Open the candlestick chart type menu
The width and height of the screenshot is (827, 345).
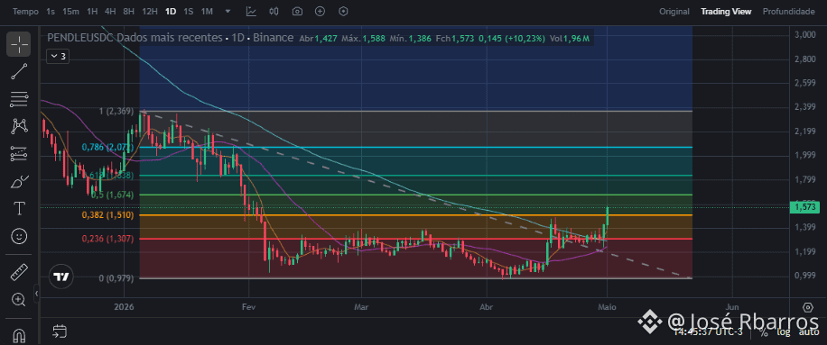[x=274, y=11]
